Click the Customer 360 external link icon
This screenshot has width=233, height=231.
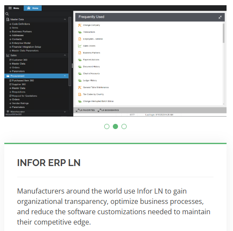[10, 60]
